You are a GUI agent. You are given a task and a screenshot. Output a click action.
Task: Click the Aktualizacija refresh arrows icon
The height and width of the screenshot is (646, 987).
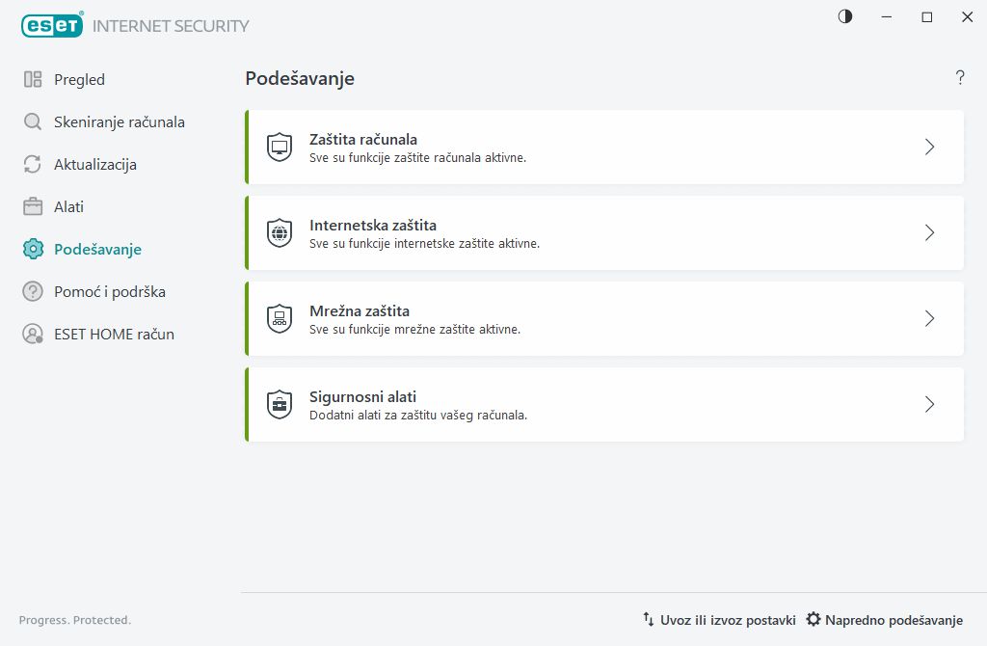click(x=33, y=165)
